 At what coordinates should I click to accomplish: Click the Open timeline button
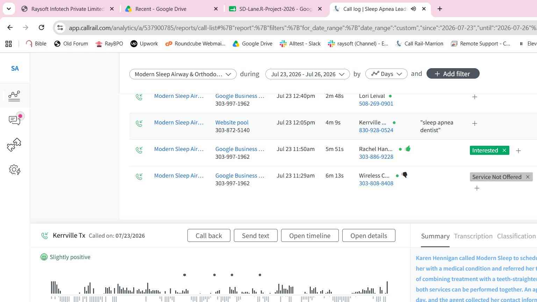[310, 236]
